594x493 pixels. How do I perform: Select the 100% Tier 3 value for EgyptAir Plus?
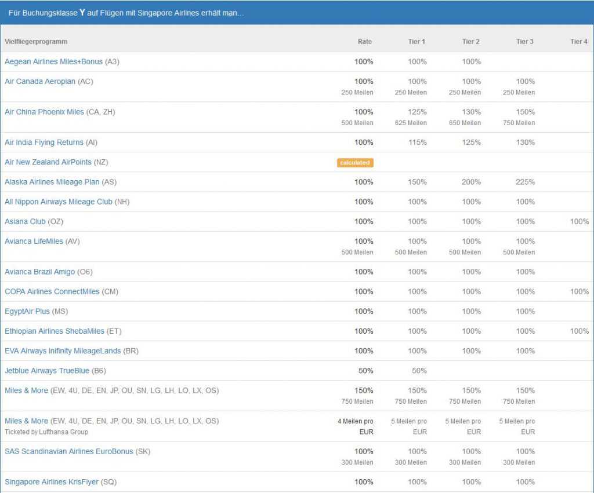click(x=526, y=312)
